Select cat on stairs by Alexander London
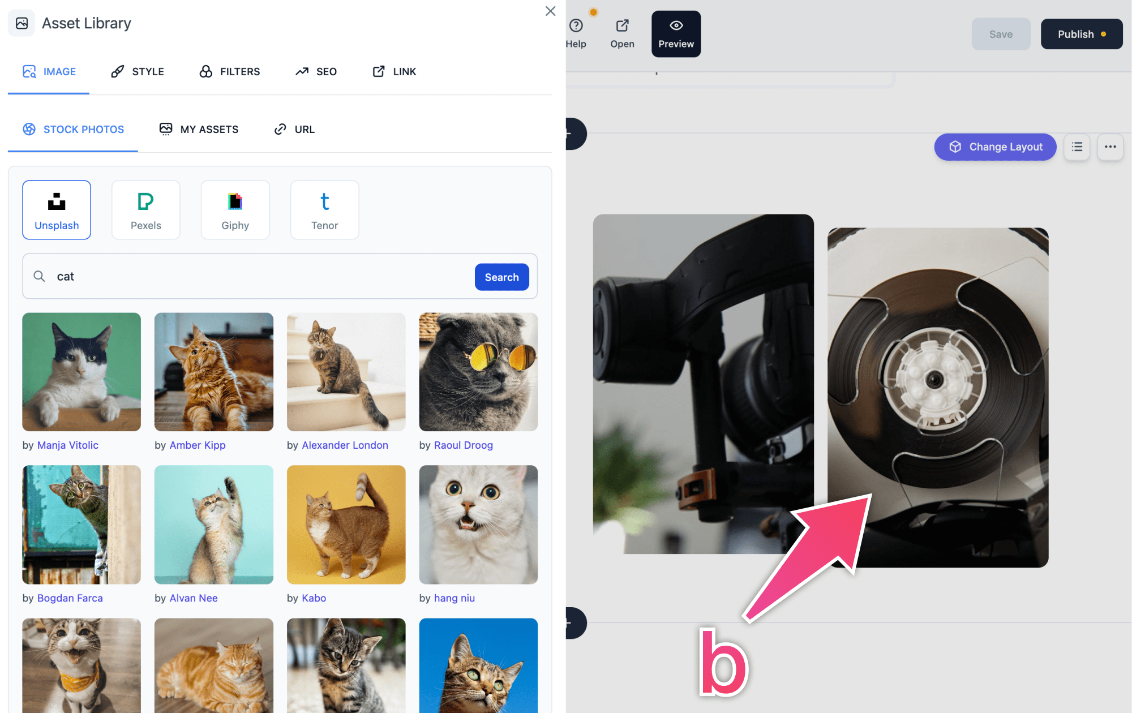Screen dimensions: 1132x713 346,372
